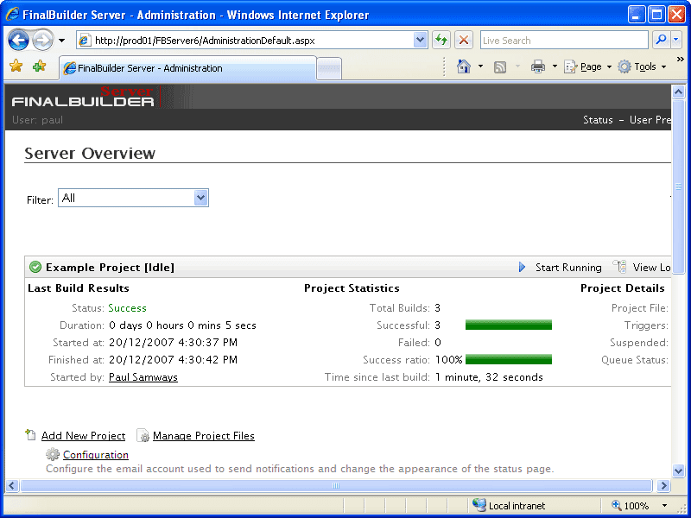Viewport: 691px width, 518px height.
Task: Select the FinalBuilder Server - Administration tab
Action: (187, 68)
